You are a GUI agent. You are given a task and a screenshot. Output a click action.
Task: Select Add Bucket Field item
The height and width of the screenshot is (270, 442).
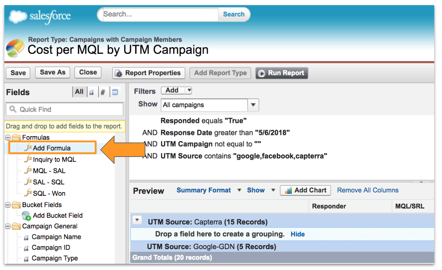click(x=58, y=215)
